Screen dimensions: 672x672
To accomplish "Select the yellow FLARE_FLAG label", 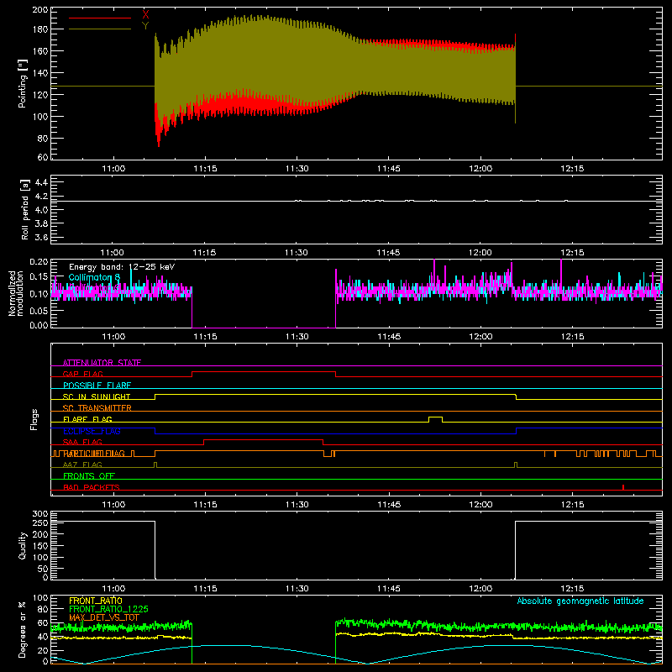I will (87, 419).
